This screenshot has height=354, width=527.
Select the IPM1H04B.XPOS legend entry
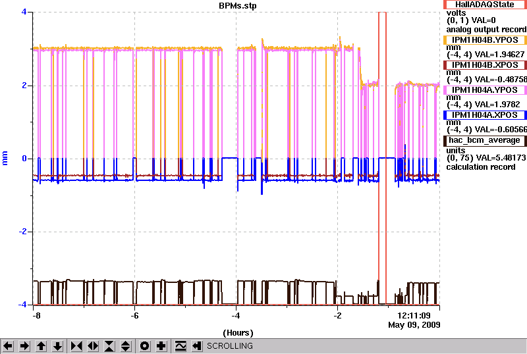pos(485,65)
